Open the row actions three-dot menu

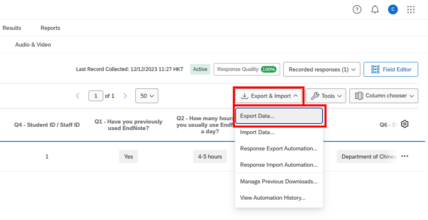[405, 156]
